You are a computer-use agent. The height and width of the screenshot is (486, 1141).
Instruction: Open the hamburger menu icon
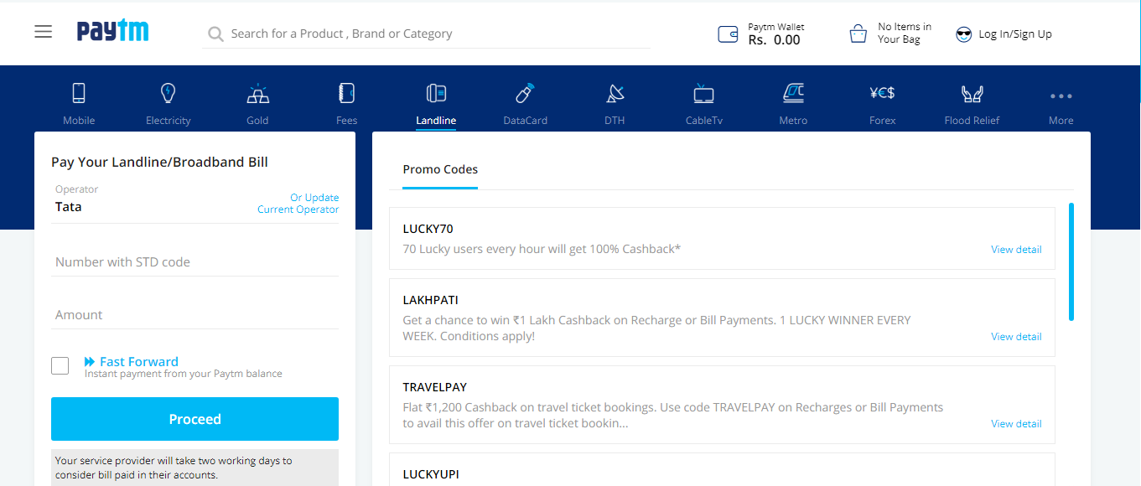pos(44,32)
